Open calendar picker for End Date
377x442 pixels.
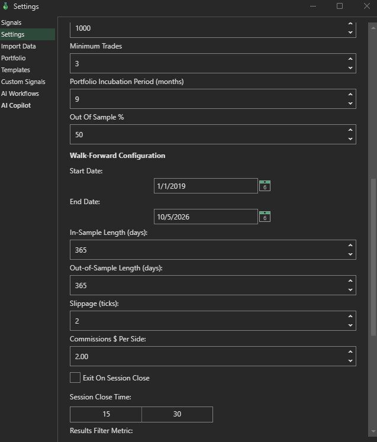[265, 217]
